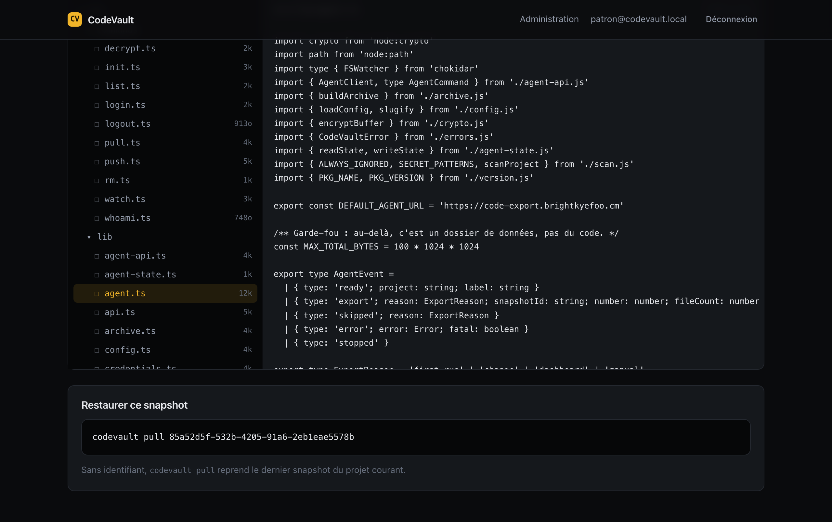Click file icon beside agent-state.ts
832x522 pixels.
pyautogui.click(x=97, y=275)
